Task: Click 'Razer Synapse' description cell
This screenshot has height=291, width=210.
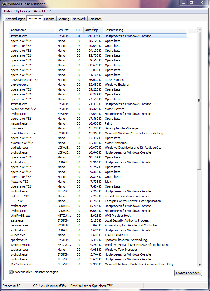Action: [115, 80]
